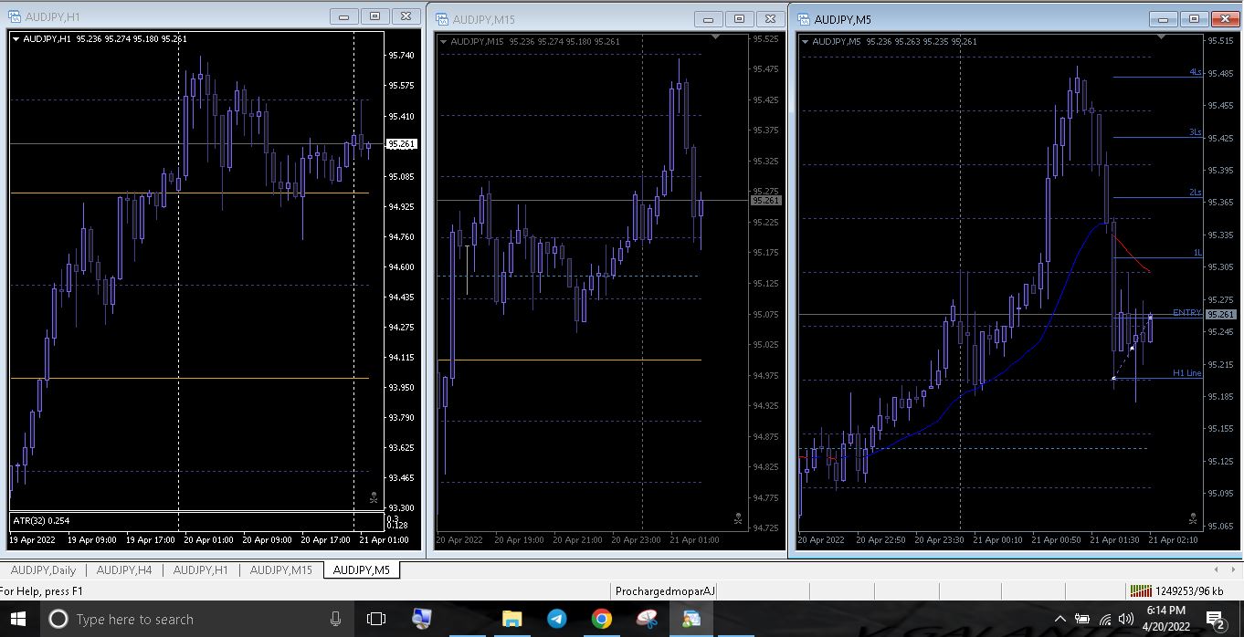Open Google Chrome from the taskbar

click(x=601, y=619)
